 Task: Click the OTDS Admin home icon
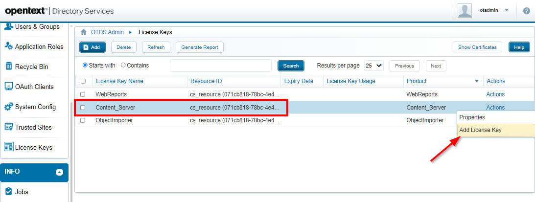[84, 32]
